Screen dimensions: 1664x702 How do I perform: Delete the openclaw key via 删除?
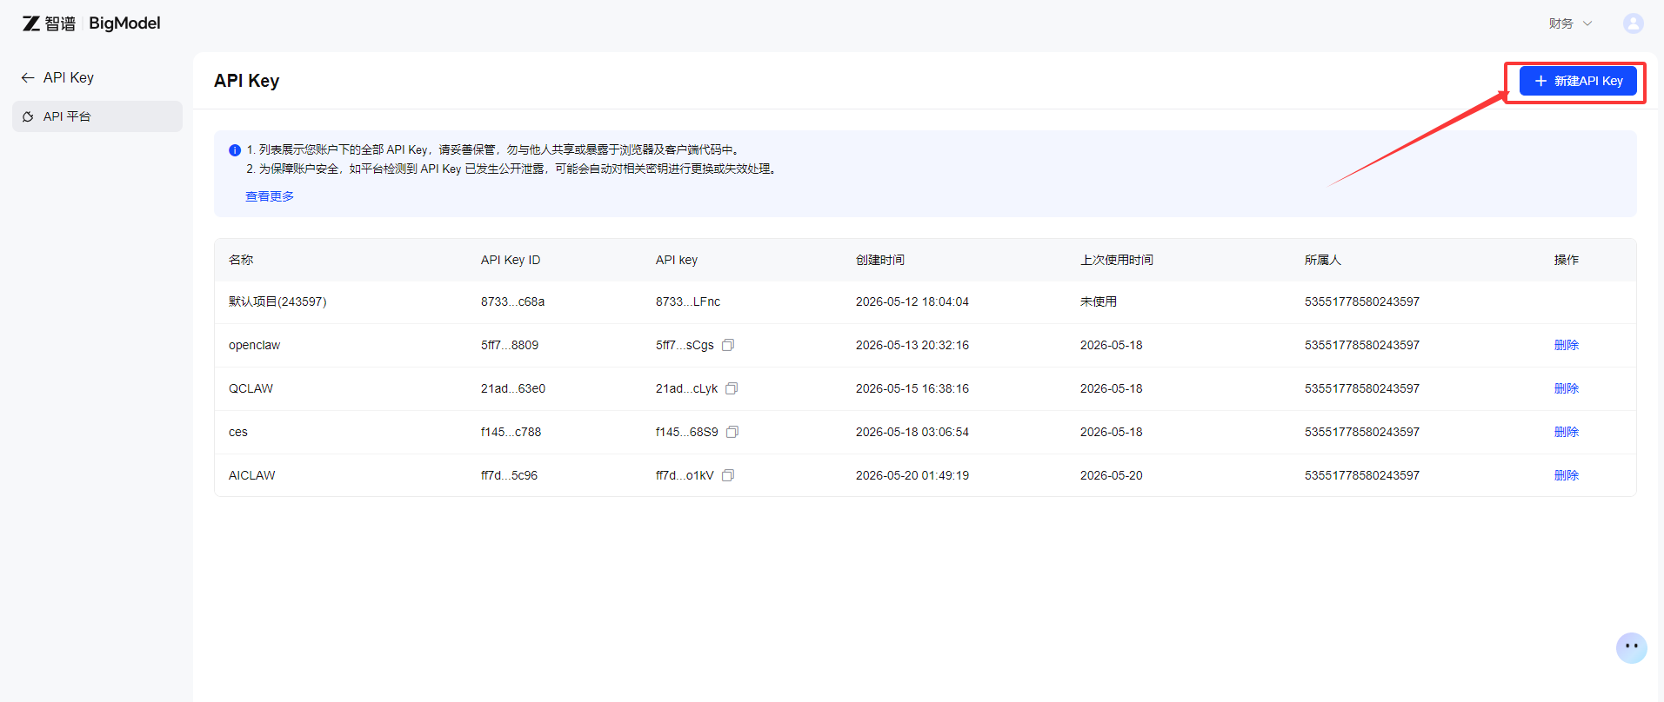click(x=1567, y=345)
